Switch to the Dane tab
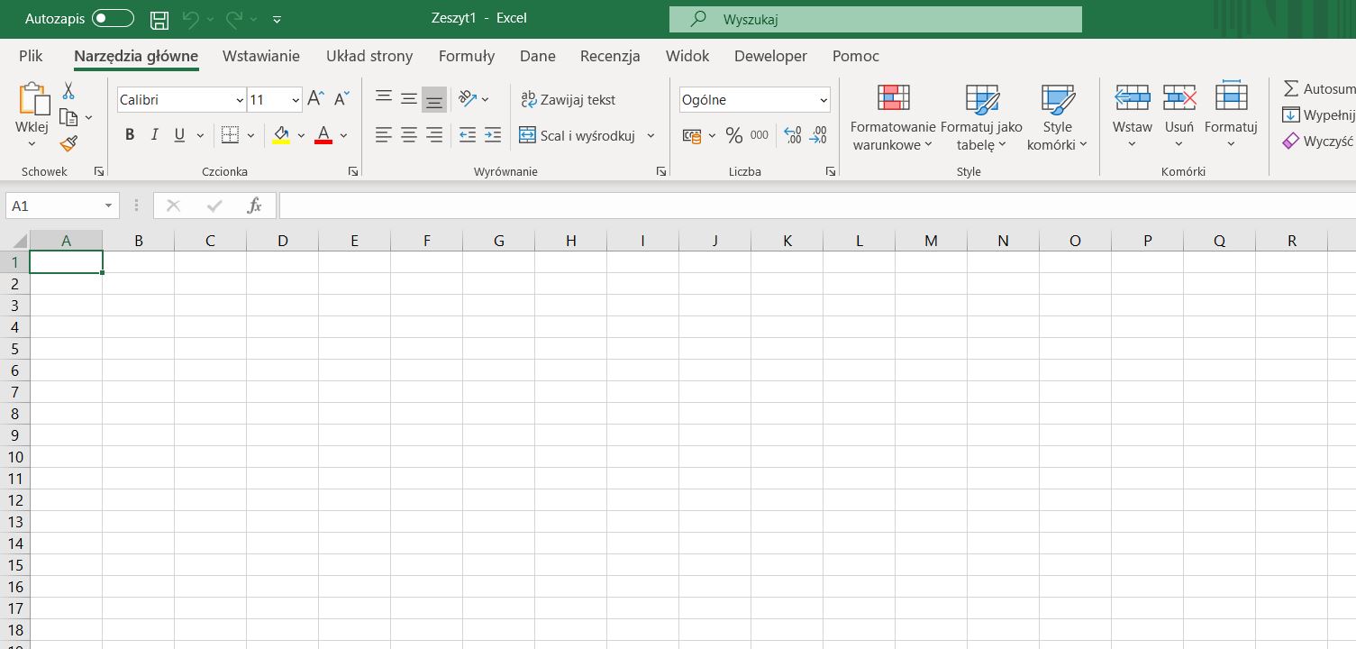The height and width of the screenshot is (649, 1356). [x=538, y=56]
